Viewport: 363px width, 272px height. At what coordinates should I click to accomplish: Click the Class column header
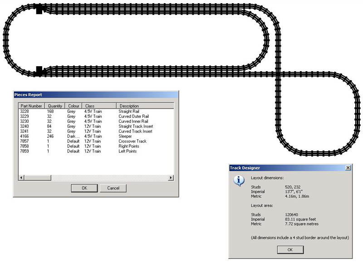click(x=98, y=106)
